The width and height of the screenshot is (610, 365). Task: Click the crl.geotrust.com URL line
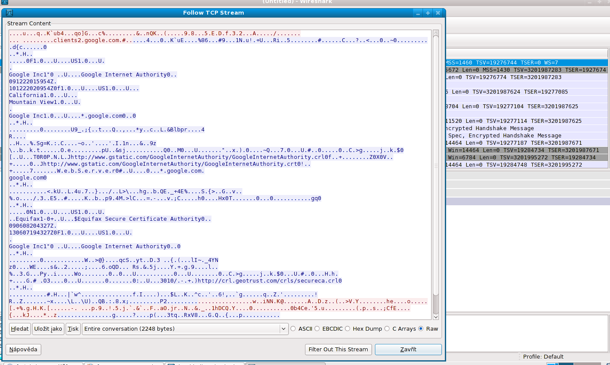click(175, 281)
